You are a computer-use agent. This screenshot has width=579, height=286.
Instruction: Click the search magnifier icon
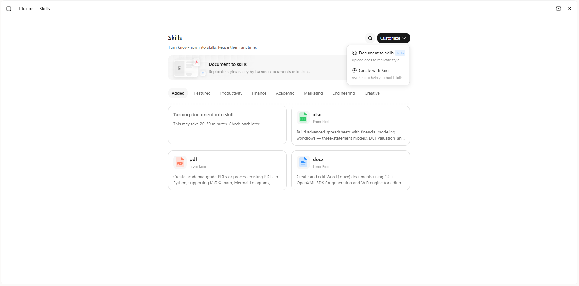point(370,38)
